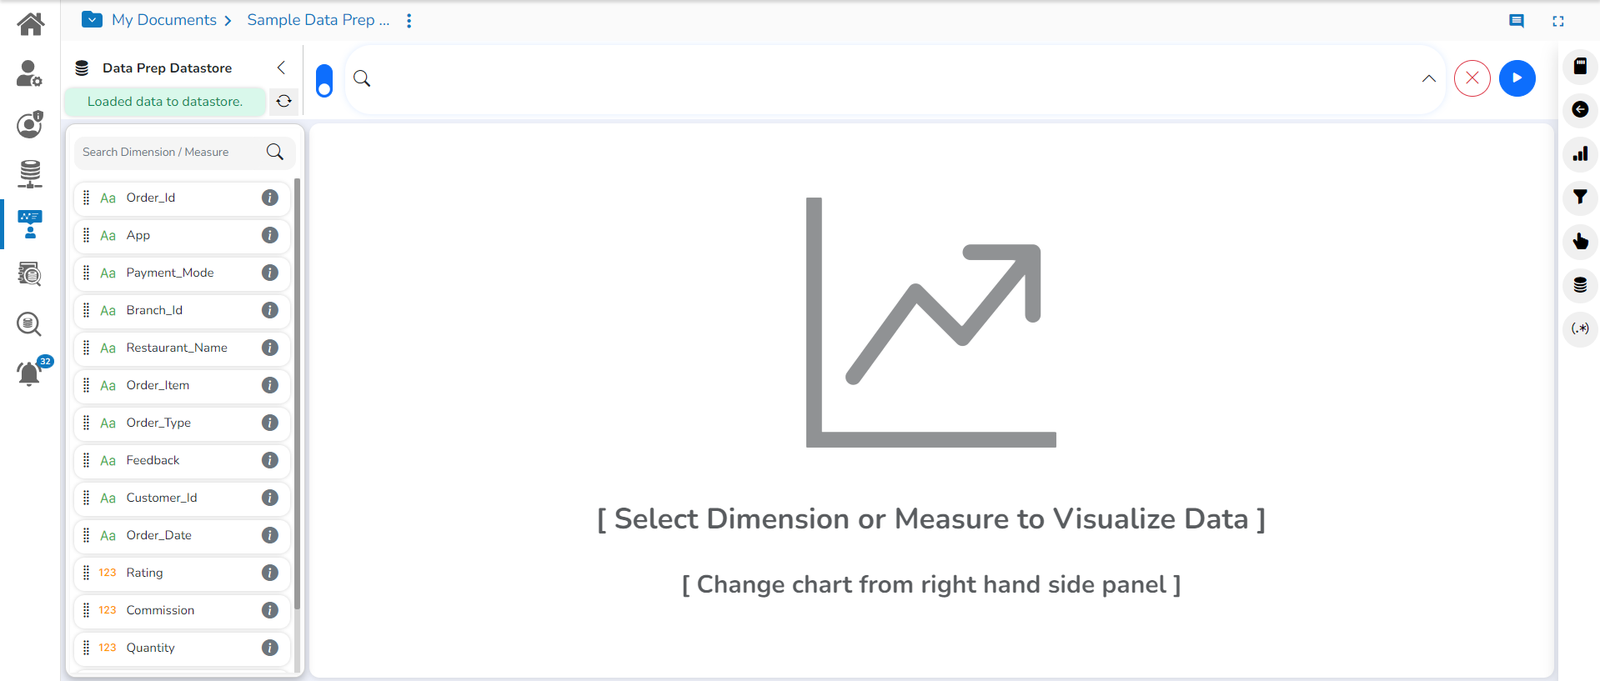Image resolution: width=1600 pixels, height=681 pixels.
Task: Click the red clear query button
Action: pos(1472,78)
